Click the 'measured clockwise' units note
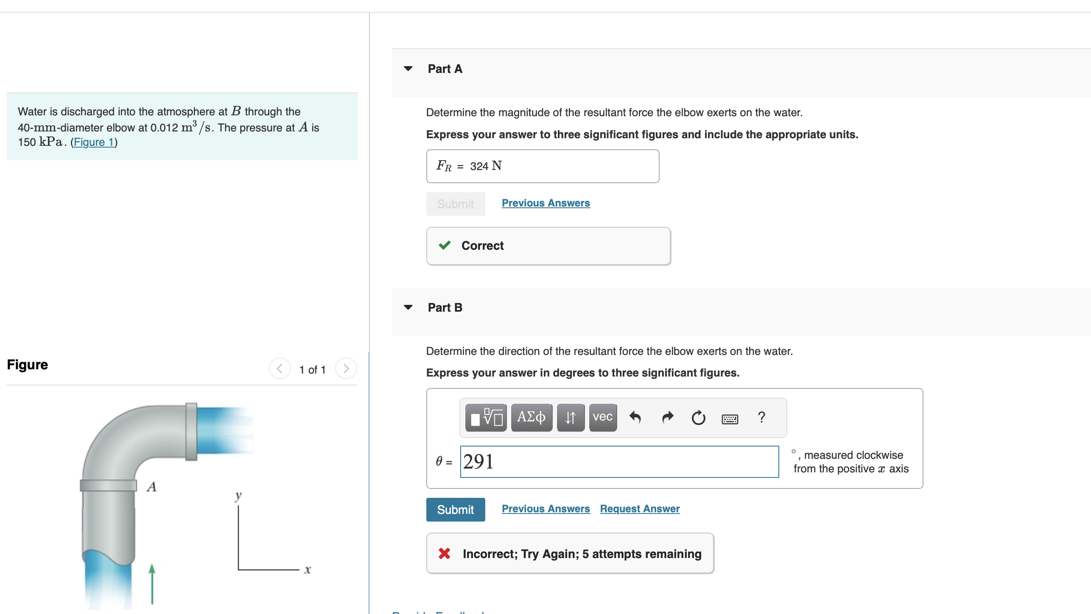 850,462
